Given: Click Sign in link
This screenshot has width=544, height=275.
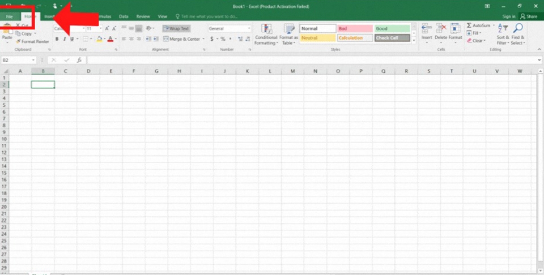Looking at the screenshot, I should pyautogui.click(x=509, y=16).
